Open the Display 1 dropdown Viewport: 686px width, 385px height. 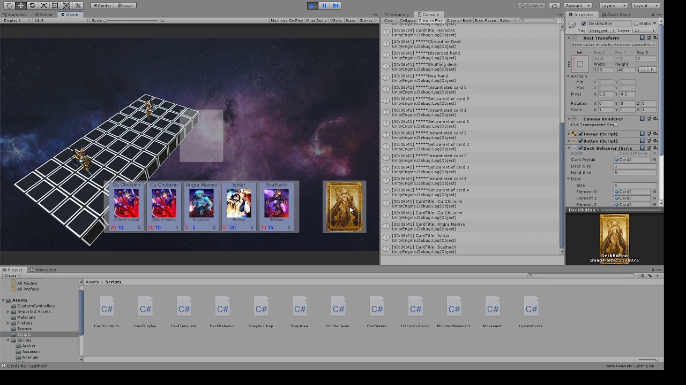16,20
